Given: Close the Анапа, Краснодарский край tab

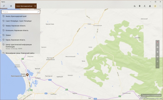Looking at the screenshot, I should coord(35,6).
